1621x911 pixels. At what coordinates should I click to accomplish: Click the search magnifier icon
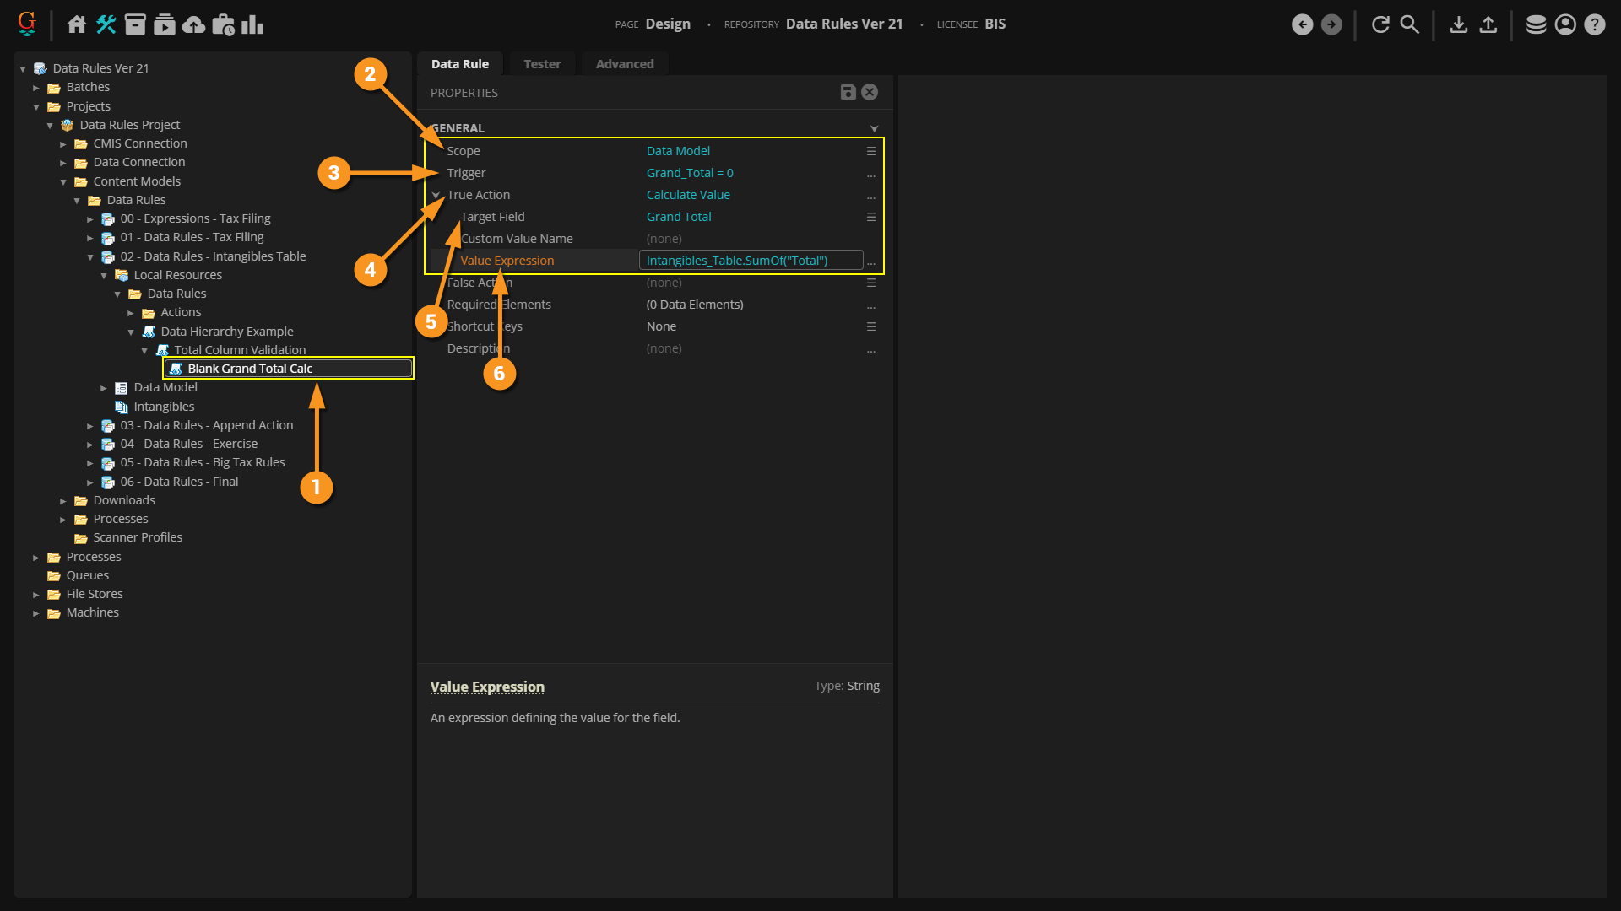pos(1409,24)
